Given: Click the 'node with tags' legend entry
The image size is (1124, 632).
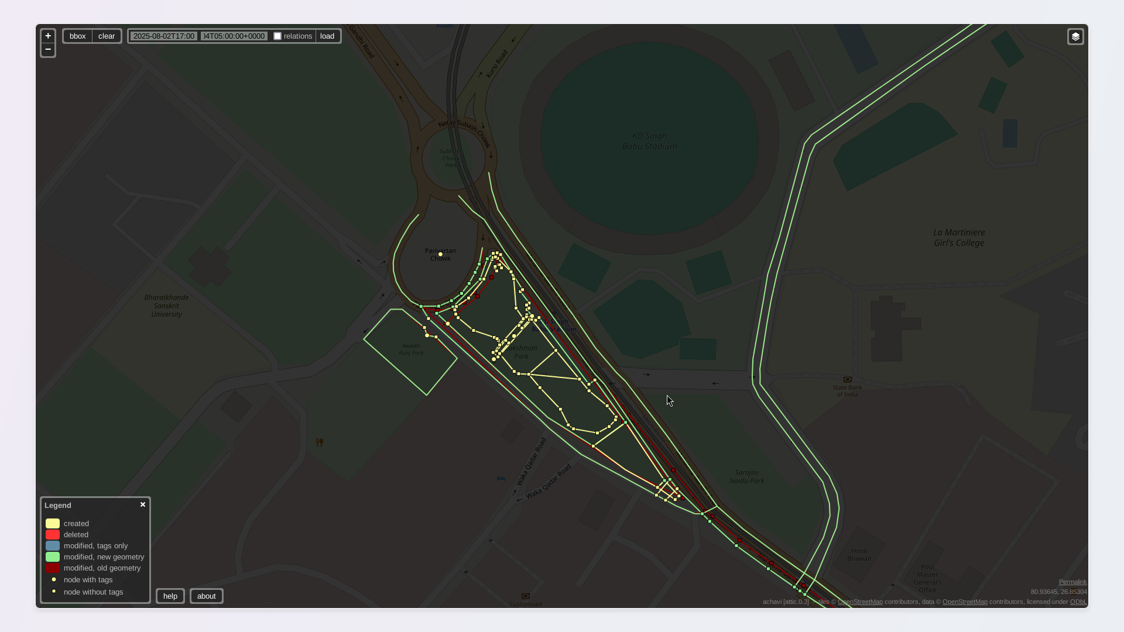Looking at the screenshot, I should 88,580.
